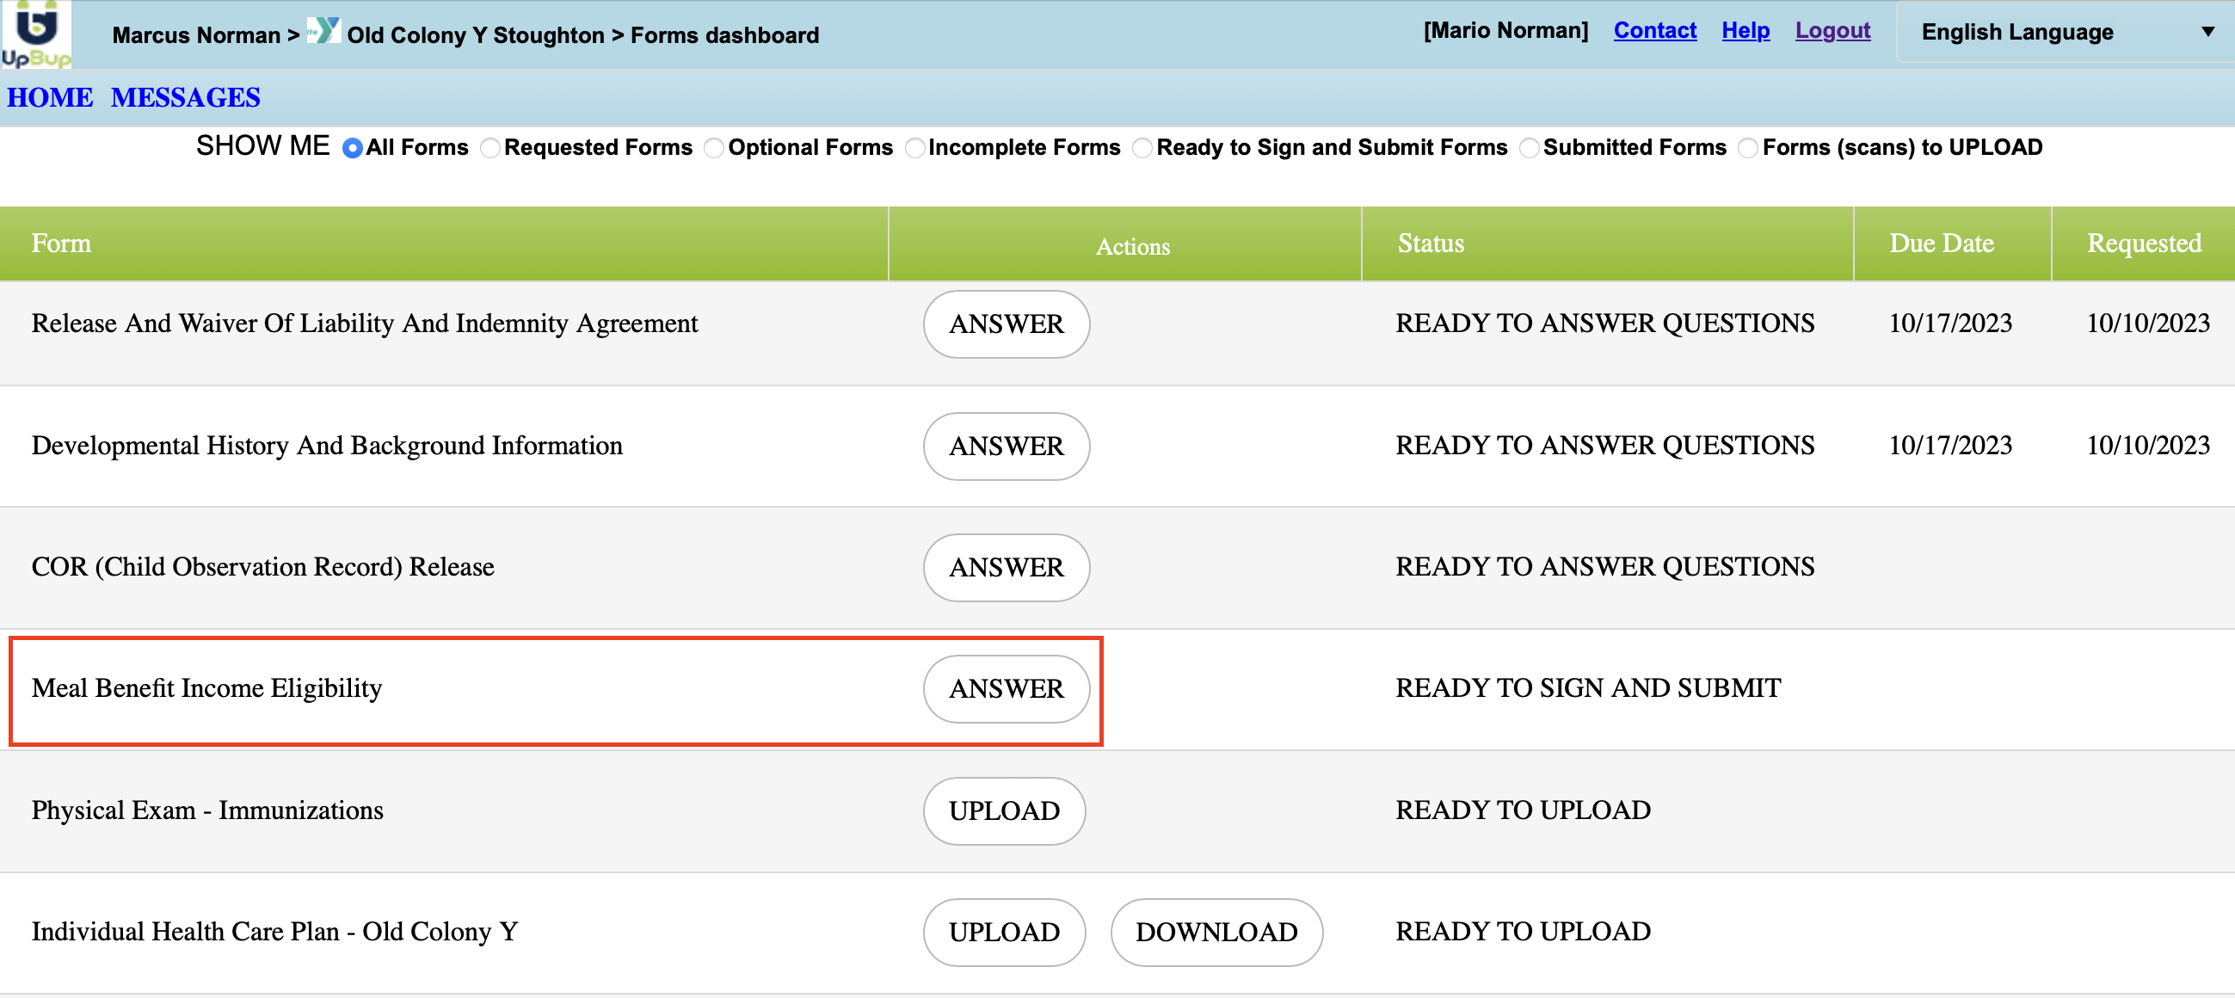Image resolution: width=2235 pixels, height=998 pixels.
Task: Show Forms (scans) to UPLOAD
Action: coord(1748,148)
